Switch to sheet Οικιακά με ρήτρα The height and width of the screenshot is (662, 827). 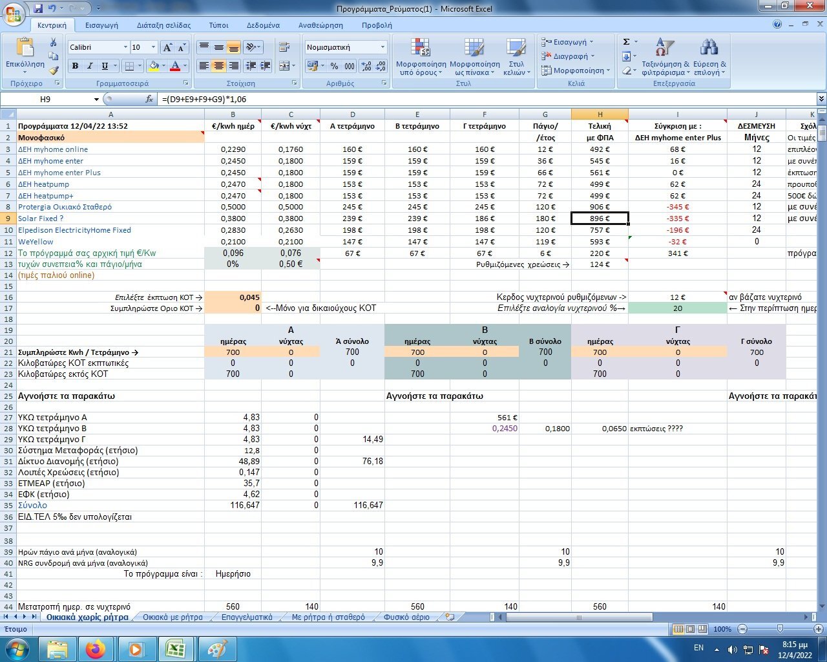click(173, 617)
